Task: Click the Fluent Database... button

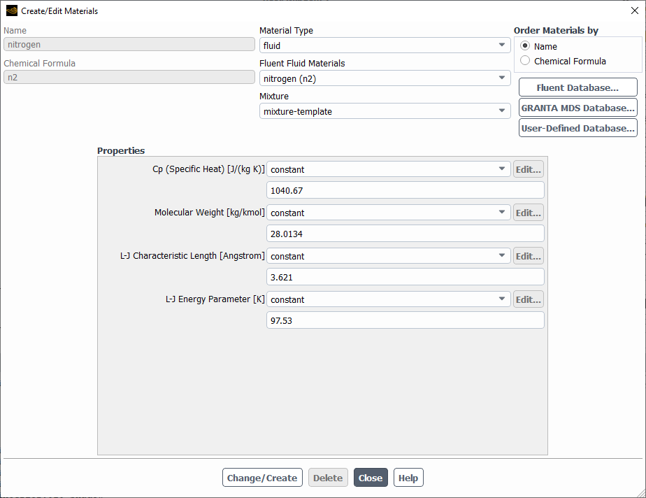Action: tap(577, 87)
